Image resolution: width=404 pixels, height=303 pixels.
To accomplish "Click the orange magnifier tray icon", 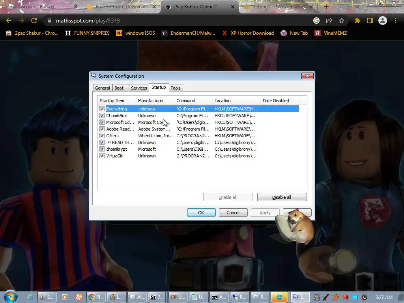I will (336, 297).
